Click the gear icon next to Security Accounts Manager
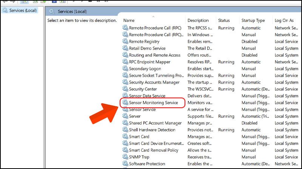 click(125, 82)
